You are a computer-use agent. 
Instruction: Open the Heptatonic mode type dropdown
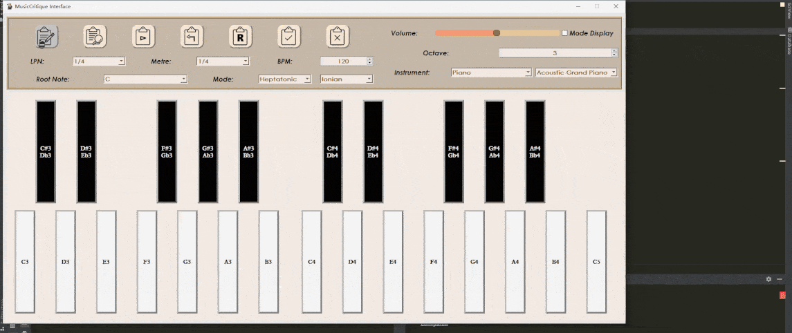pyautogui.click(x=285, y=79)
